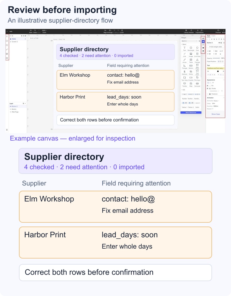Open Version history in top bar
This screenshot has height=296, width=231.
(191, 30)
